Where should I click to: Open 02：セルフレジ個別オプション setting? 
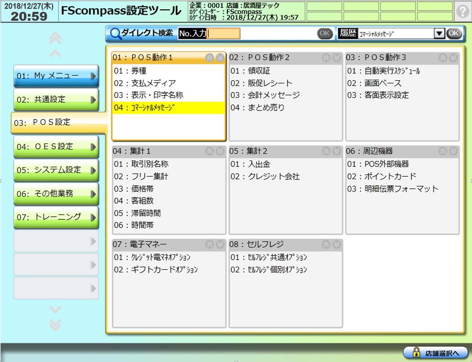click(x=286, y=270)
